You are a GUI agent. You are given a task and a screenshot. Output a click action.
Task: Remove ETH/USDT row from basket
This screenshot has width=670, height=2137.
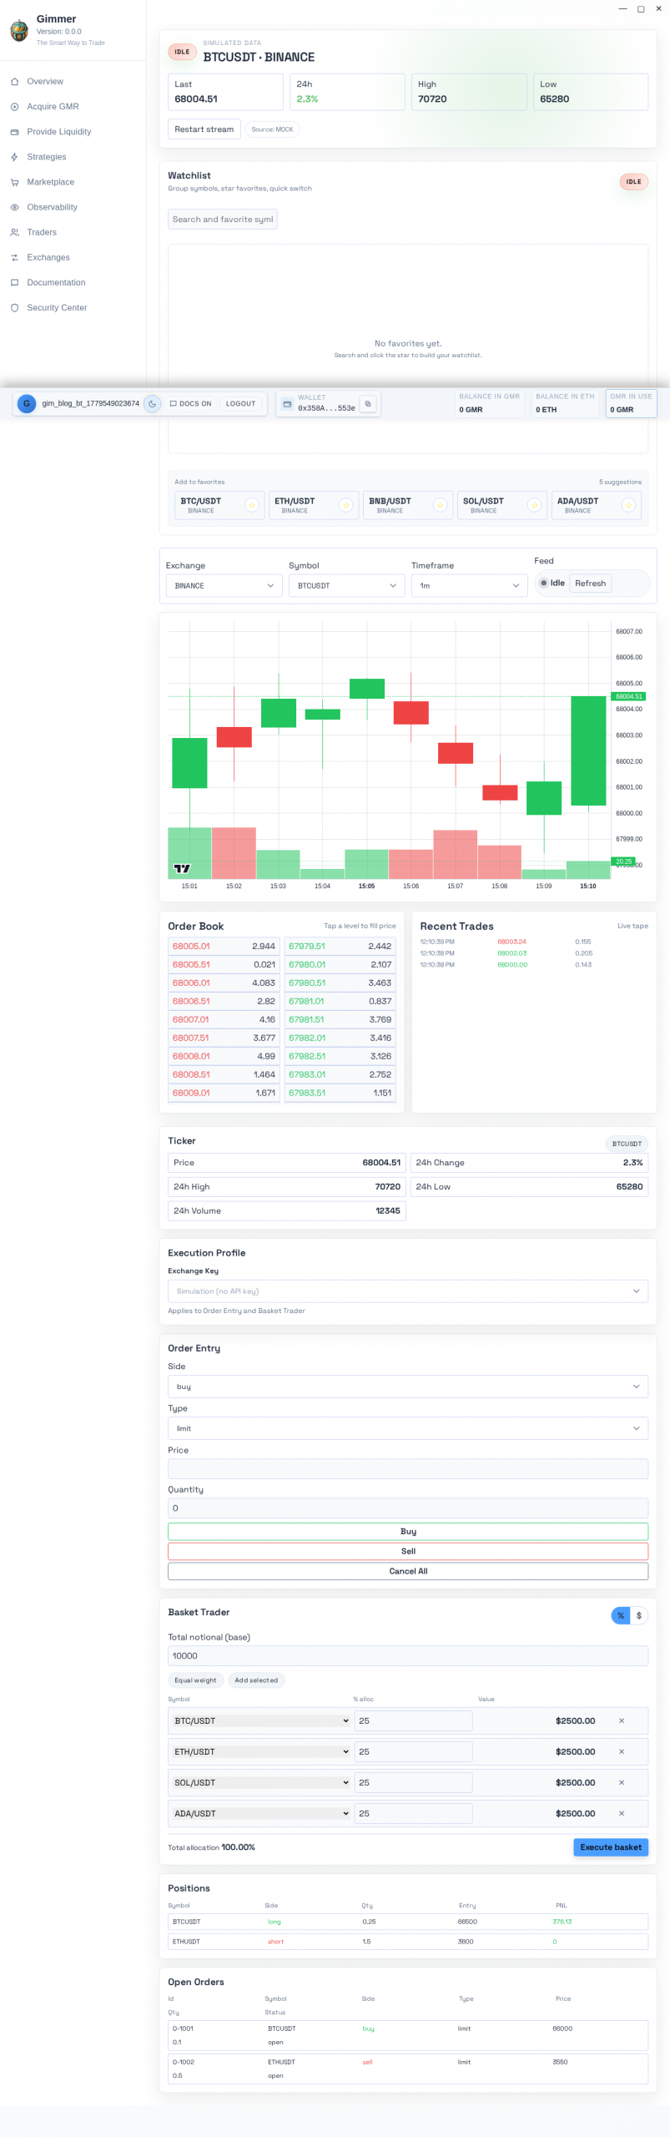pos(622,1752)
